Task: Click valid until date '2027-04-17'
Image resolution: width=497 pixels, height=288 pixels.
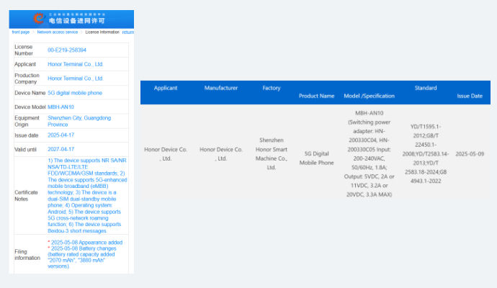Action: pos(61,149)
